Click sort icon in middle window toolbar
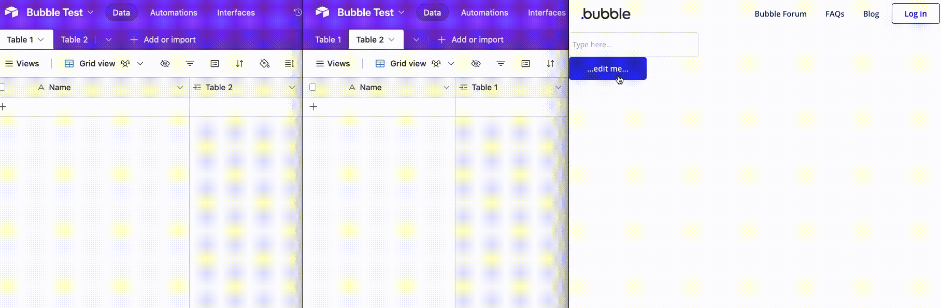Screen dimensions: 941x308 point(550,63)
